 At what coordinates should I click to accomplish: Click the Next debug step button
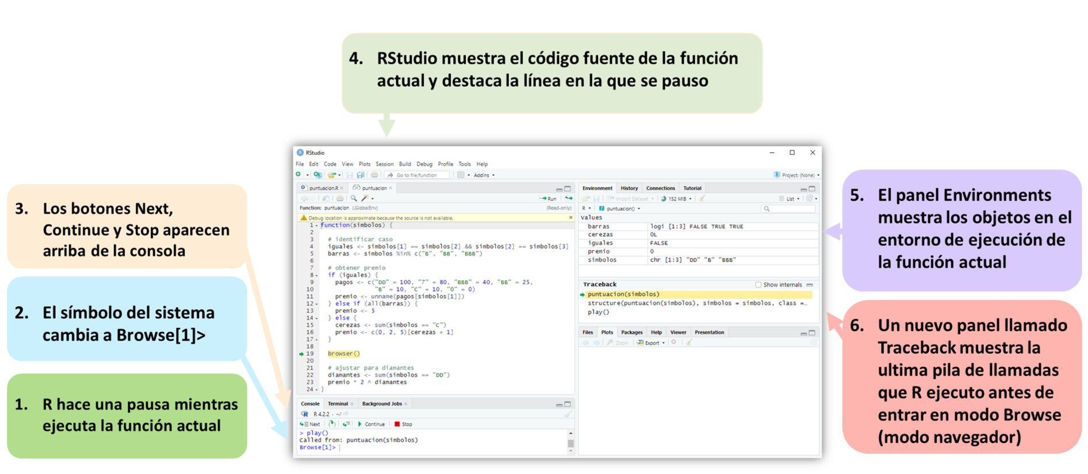coord(310,424)
